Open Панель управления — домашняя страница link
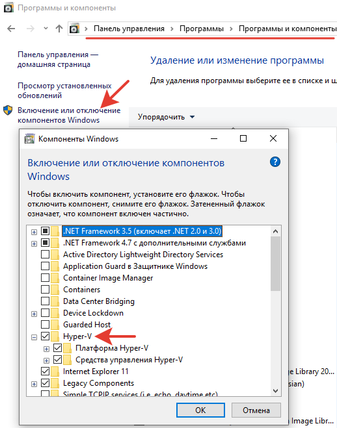 pos(58,60)
